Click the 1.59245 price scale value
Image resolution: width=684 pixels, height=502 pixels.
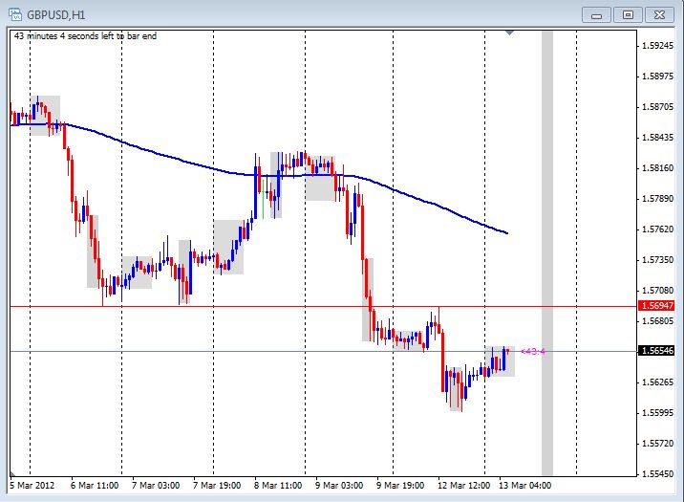[x=658, y=45]
